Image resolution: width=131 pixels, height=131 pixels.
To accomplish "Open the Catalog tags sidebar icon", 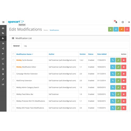I will click(x=3, y=33).
